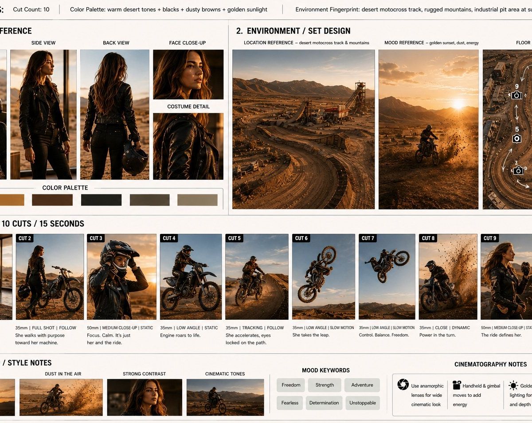This screenshot has height=423, width=532.
Task: Open the Dust In The Air style image
Action: (x=61, y=397)
